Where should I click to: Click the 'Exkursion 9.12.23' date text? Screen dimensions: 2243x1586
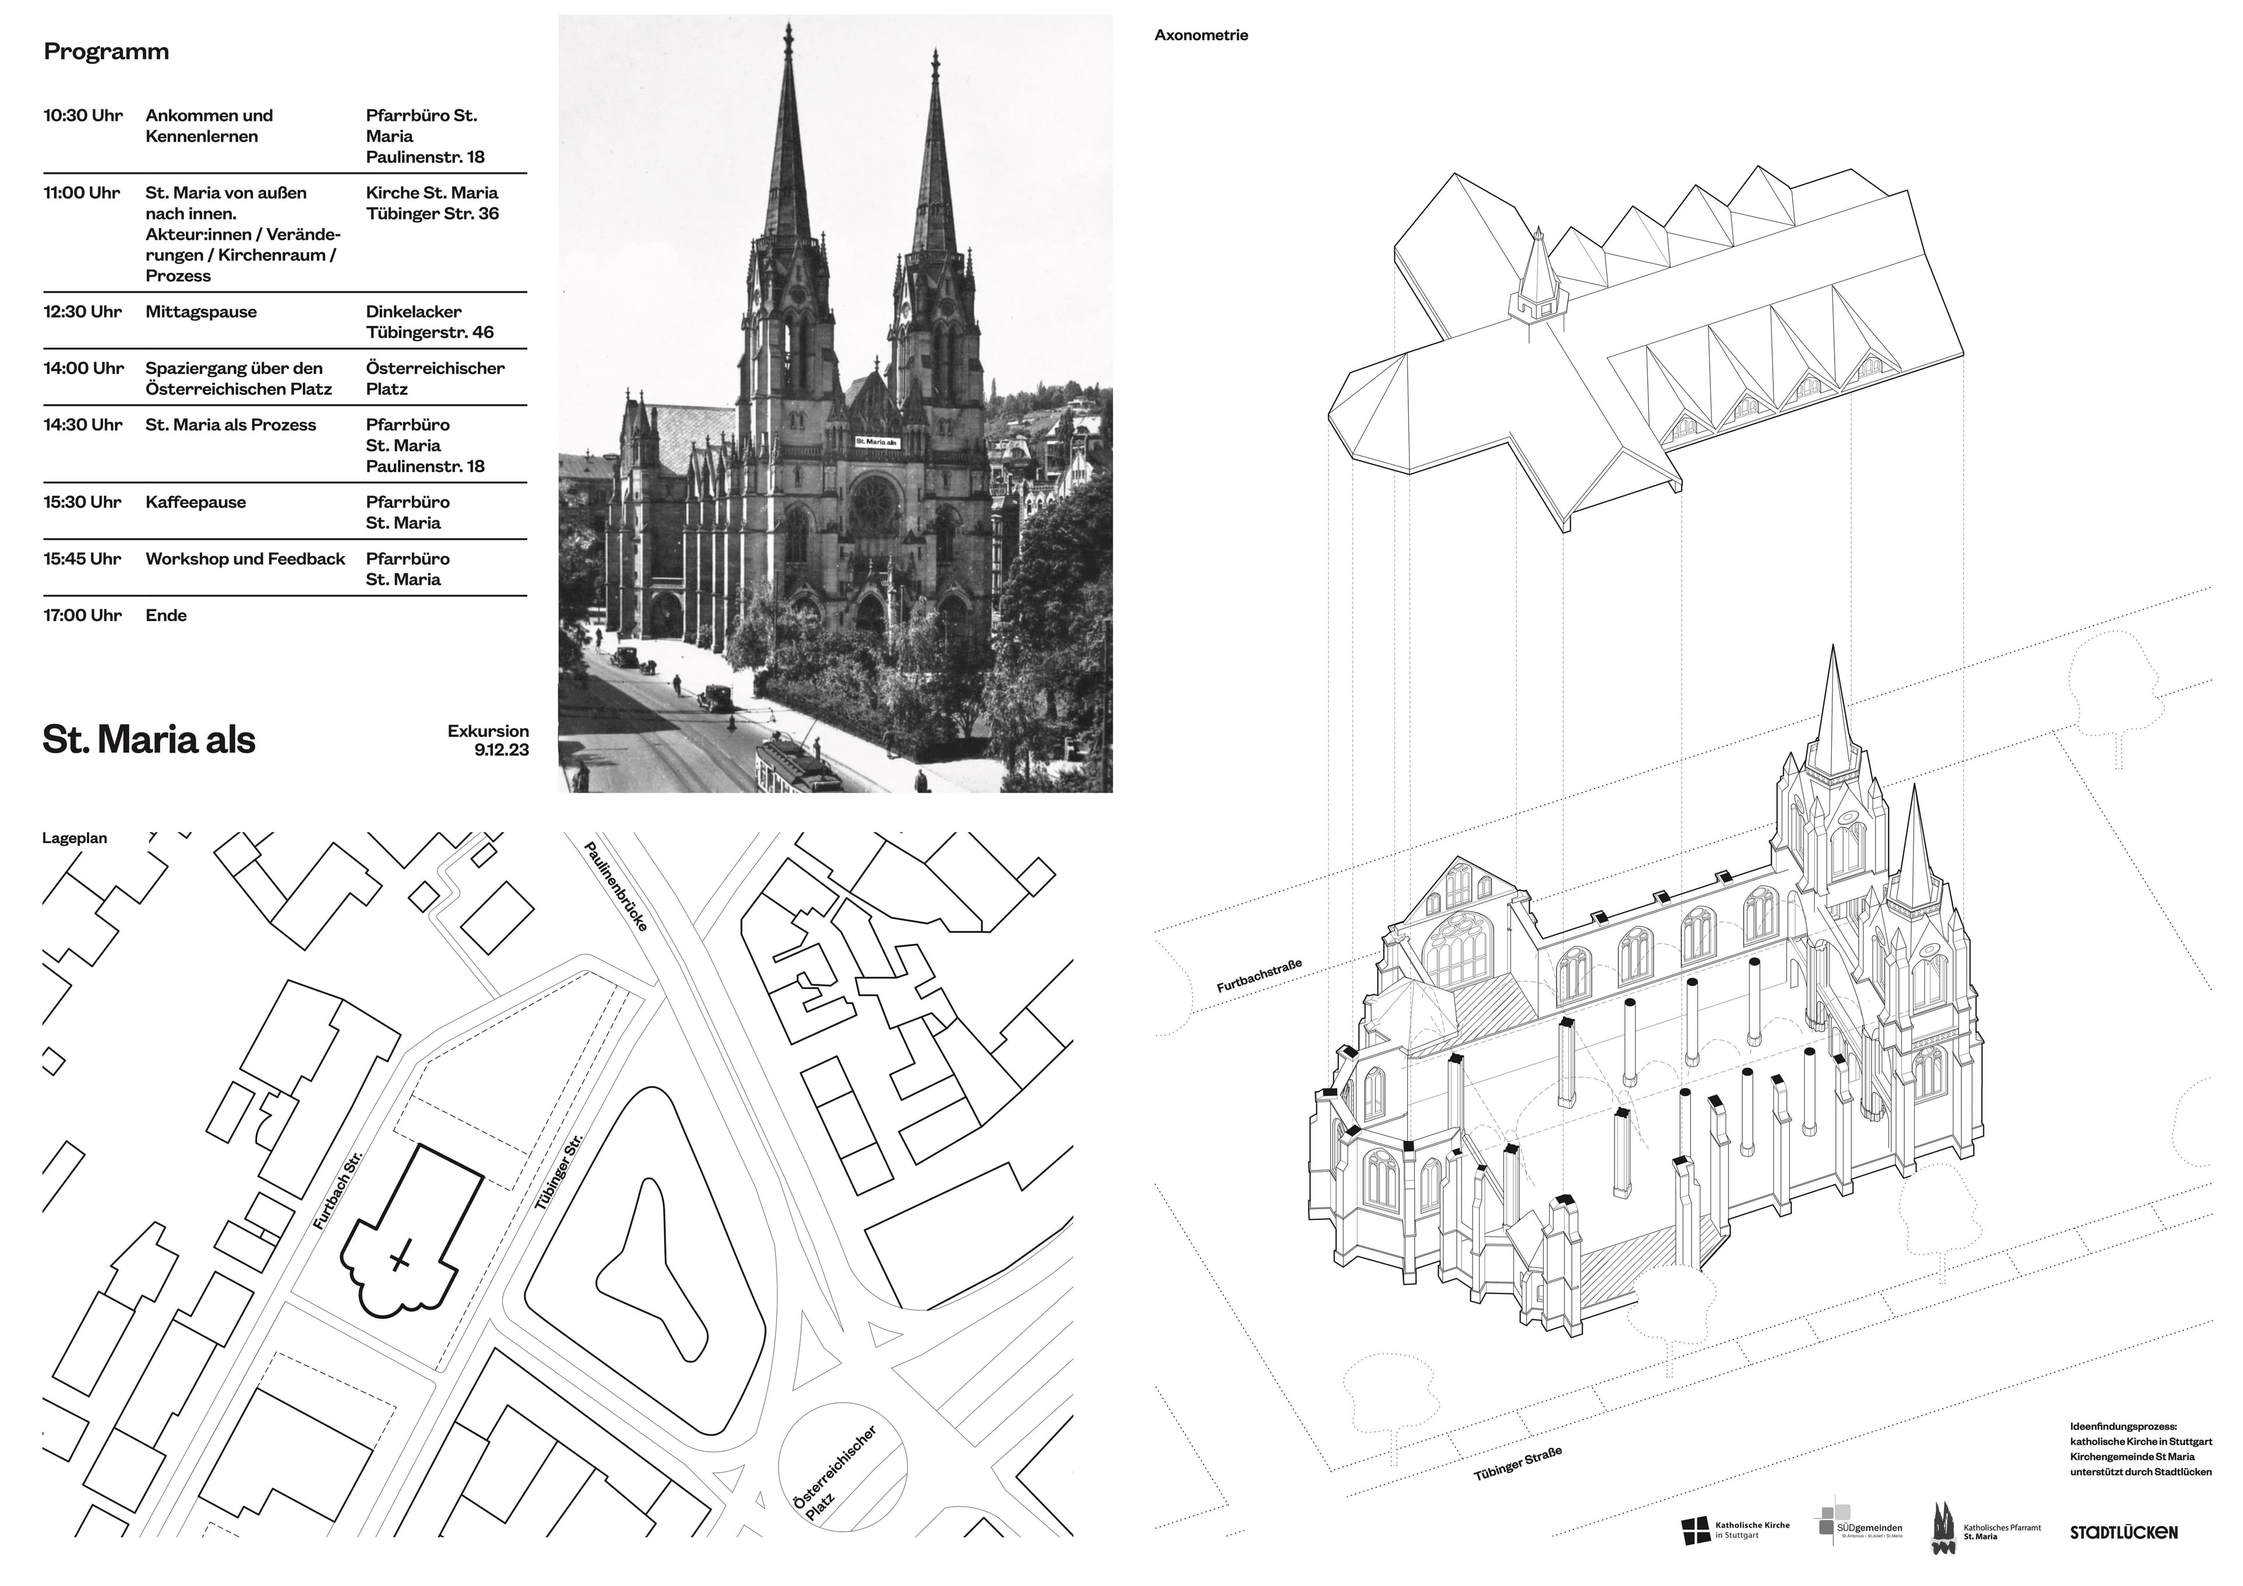coord(488,741)
